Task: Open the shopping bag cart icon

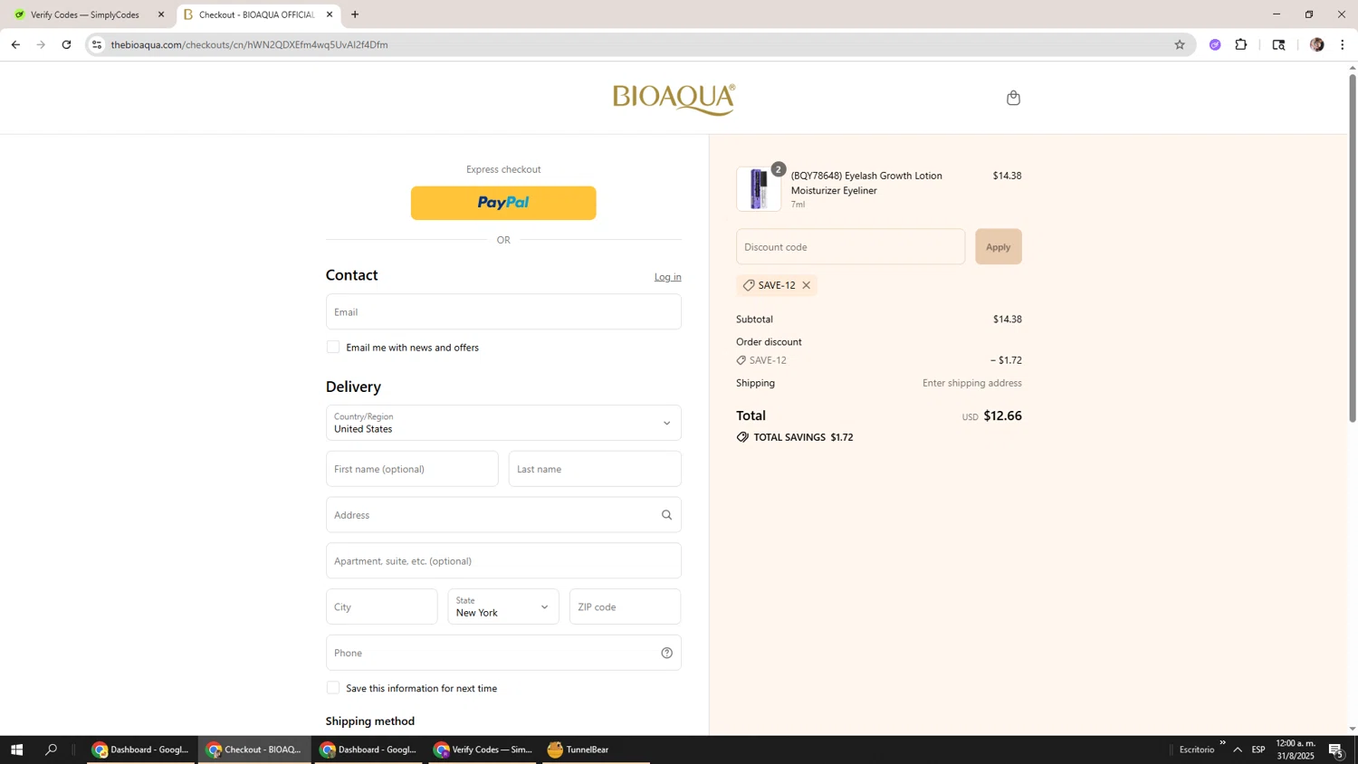Action: (x=1013, y=98)
